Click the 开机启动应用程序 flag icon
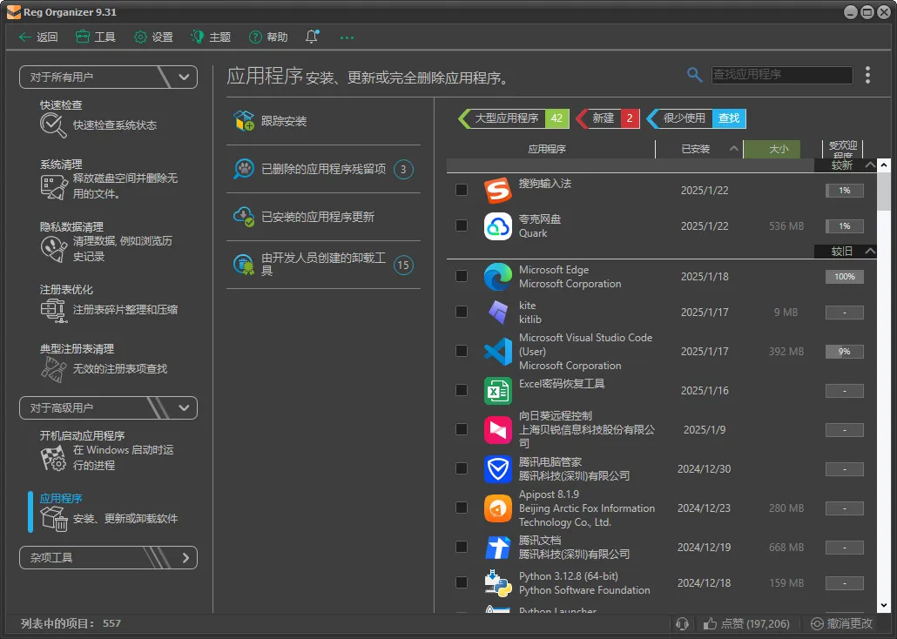This screenshot has width=897, height=639. coord(53,458)
